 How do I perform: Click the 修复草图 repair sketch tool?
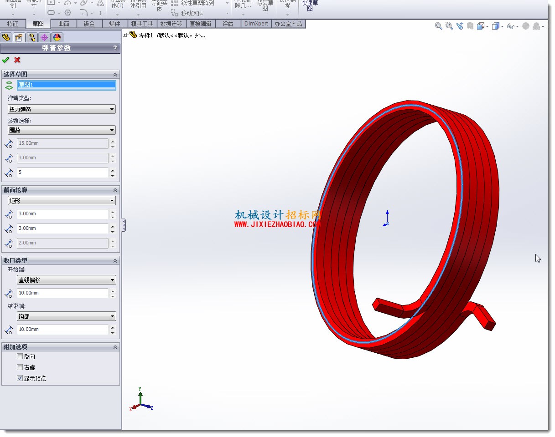pyautogui.click(x=265, y=6)
